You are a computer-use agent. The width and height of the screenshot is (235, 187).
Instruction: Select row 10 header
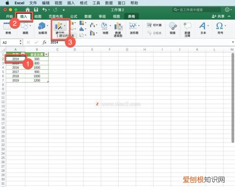pos(3,93)
